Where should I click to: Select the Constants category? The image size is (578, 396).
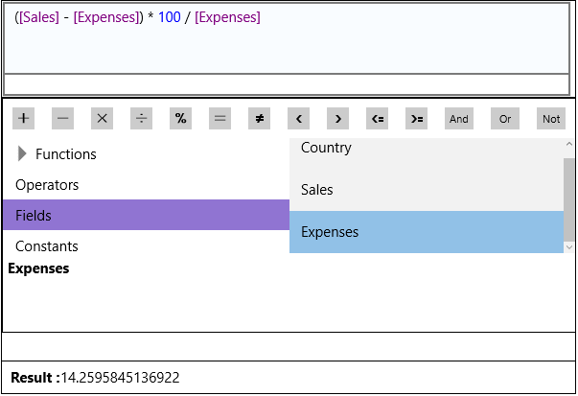(x=47, y=246)
